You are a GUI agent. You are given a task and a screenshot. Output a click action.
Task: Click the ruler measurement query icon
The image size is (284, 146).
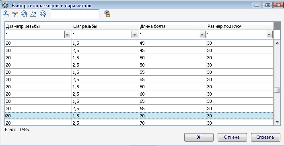[15, 14]
